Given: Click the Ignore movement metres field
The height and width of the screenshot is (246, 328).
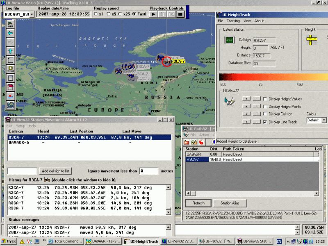Looking at the screenshot, I should 149,171.
